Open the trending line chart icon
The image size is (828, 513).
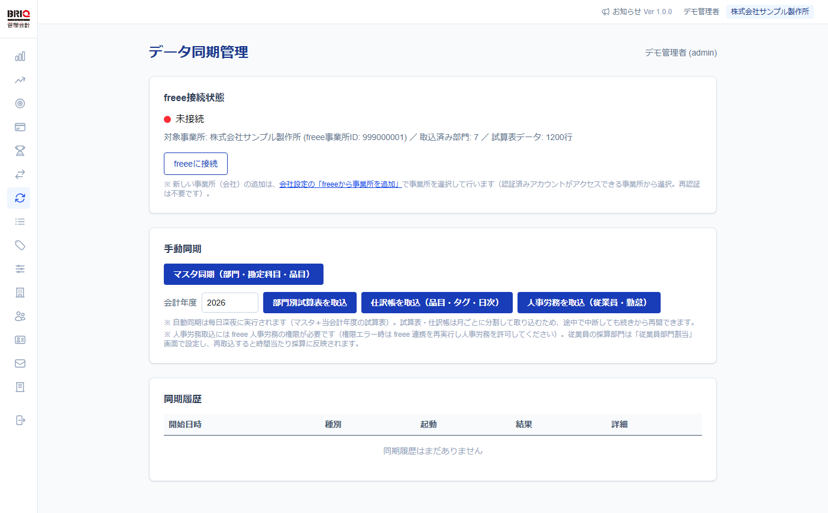pyautogui.click(x=20, y=80)
